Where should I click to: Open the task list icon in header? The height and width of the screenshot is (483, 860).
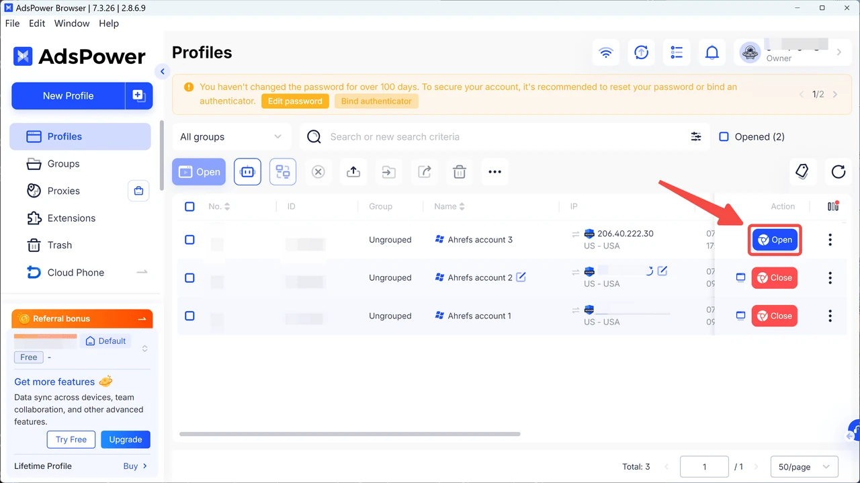click(677, 52)
